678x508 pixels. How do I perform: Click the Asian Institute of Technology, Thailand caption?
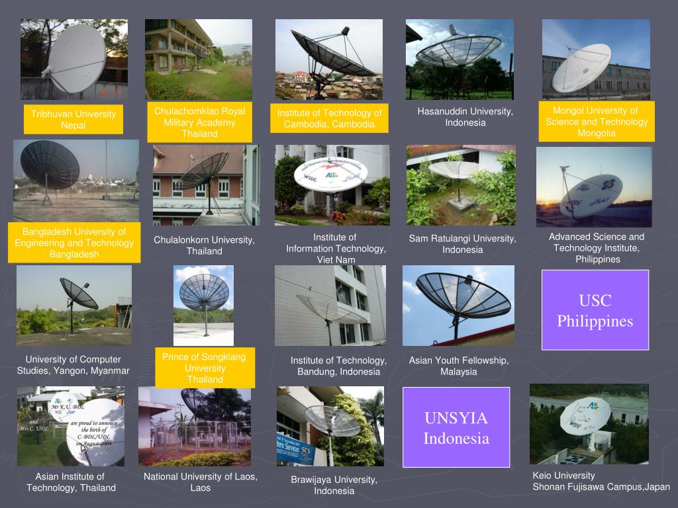(x=71, y=482)
